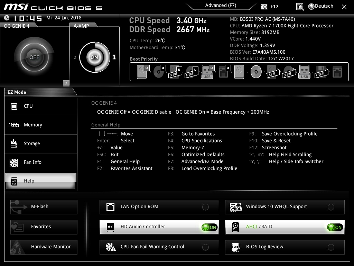Select the Help hot key section
Viewport: 354px width, 266px height.
coord(41,181)
